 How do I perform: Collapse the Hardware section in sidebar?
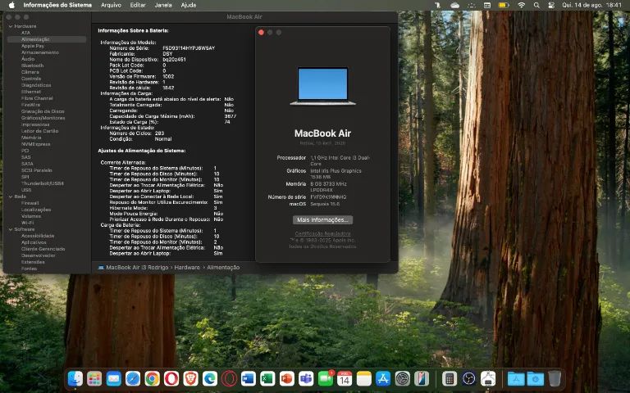point(11,26)
